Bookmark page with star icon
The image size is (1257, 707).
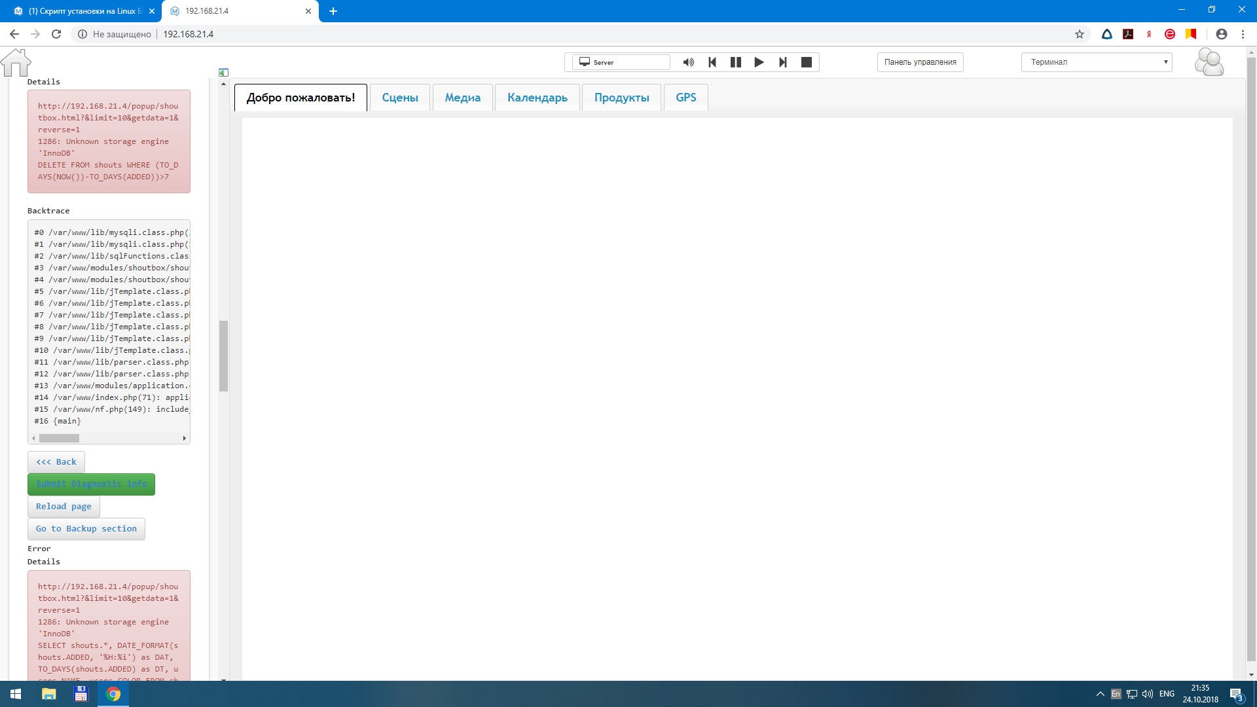click(1080, 34)
